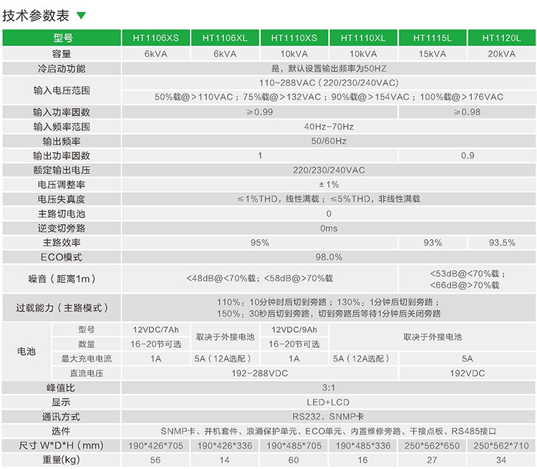Click the LED+LCD display value
Image resolution: width=537 pixels, height=469 pixels.
pos(329,402)
